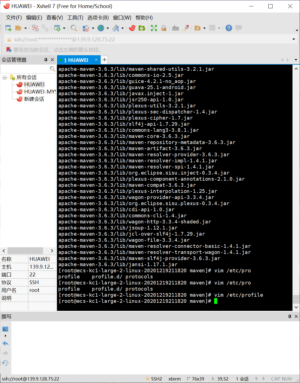Click the session manager search magnifier icon
This screenshot has width=300, height=383.
click(52, 69)
